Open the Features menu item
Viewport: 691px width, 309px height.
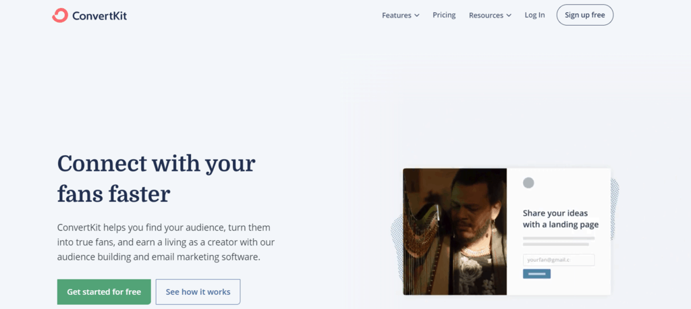397,16
